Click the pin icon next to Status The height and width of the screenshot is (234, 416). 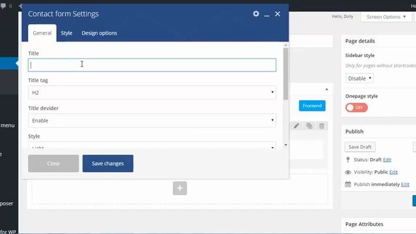tap(348, 159)
